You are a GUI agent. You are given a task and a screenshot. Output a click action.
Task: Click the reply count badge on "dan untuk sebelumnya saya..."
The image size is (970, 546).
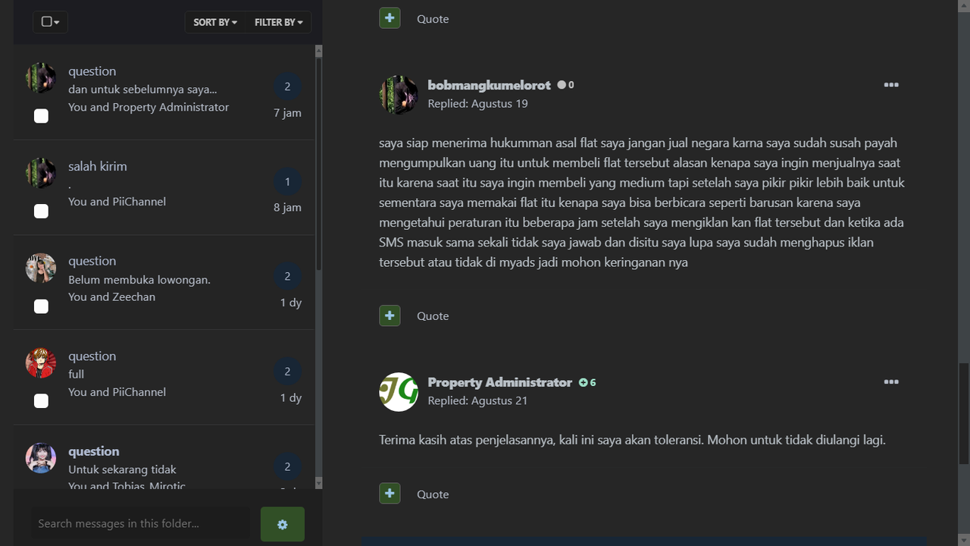[x=287, y=86]
